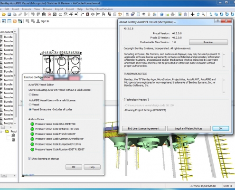Click the Sign In user icon
The height and width of the screenshot is (190, 235).
point(38,21)
